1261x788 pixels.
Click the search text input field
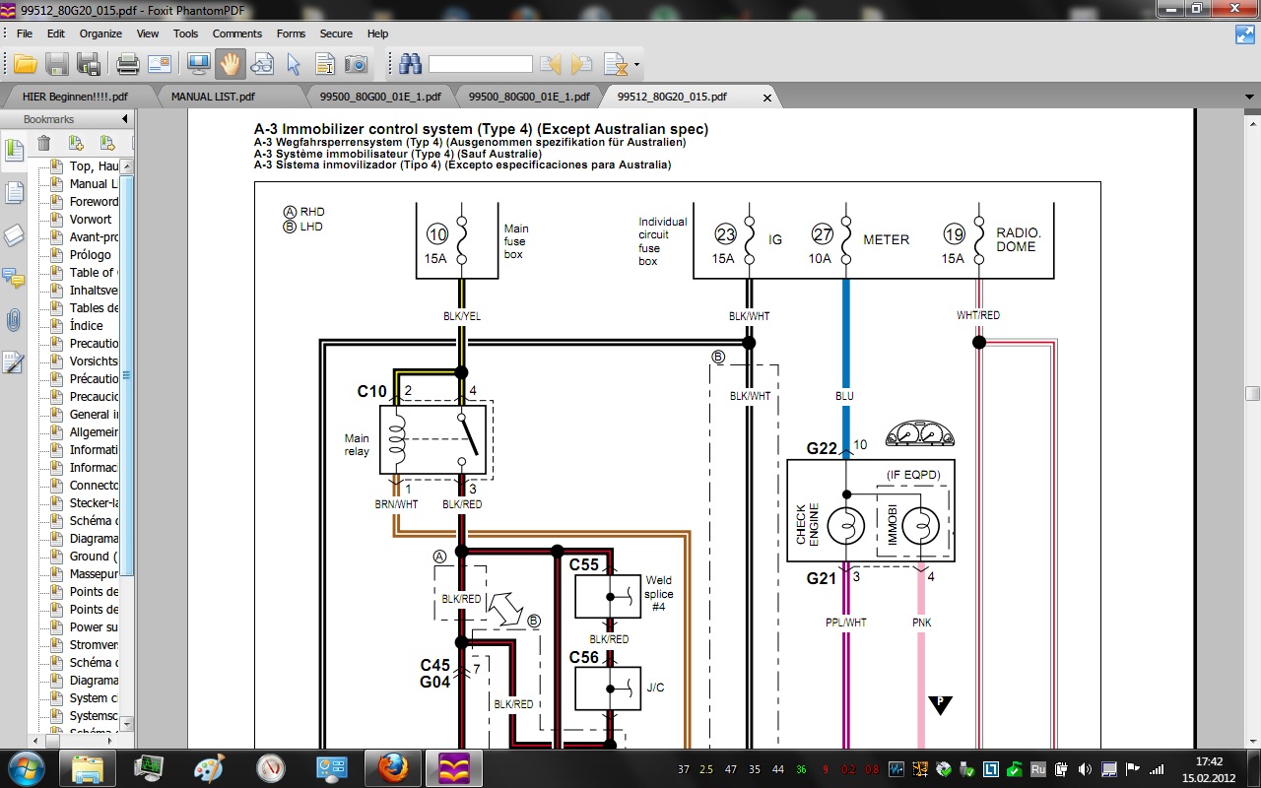point(480,65)
